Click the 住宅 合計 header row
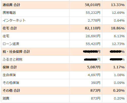Viewport: 127px width, 103px height. (64, 28)
